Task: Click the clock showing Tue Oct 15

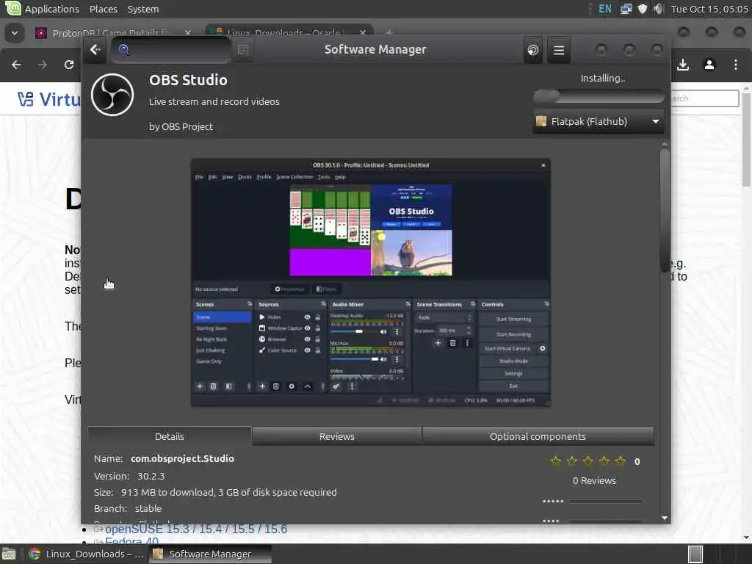Action: pos(709,9)
